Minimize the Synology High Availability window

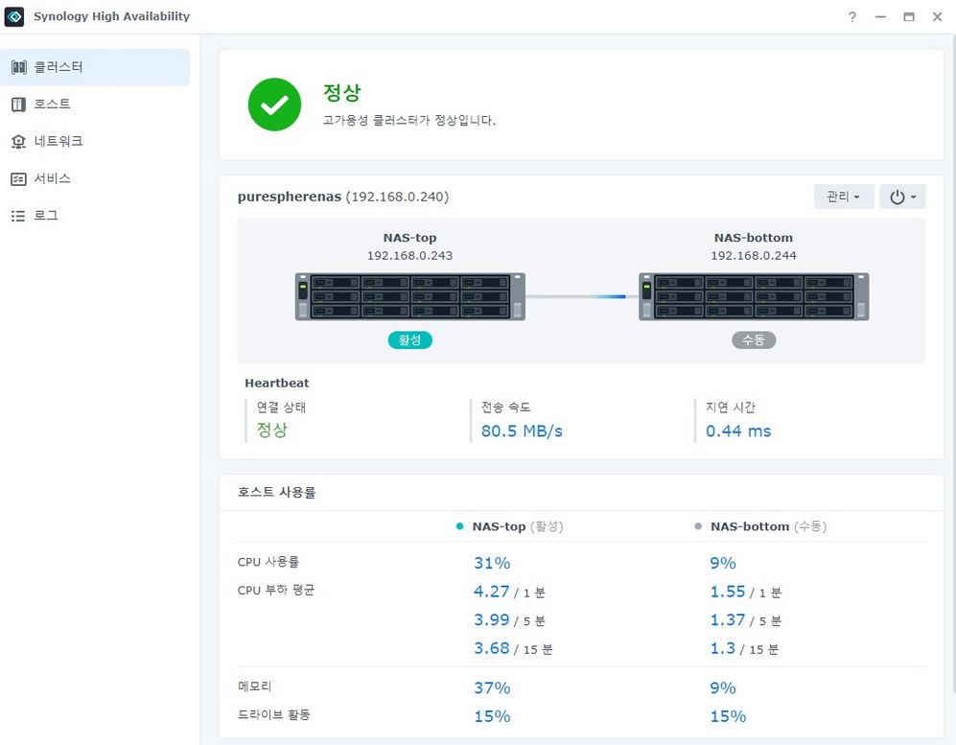(880, 17)
